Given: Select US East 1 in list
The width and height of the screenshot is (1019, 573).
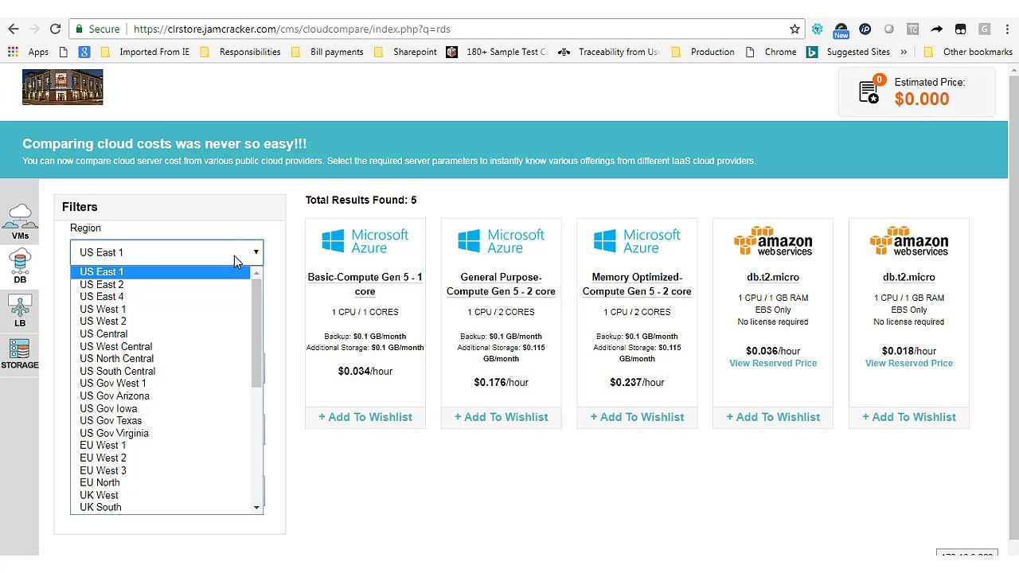Looking at the screenshot, I should tap(161, 272).
